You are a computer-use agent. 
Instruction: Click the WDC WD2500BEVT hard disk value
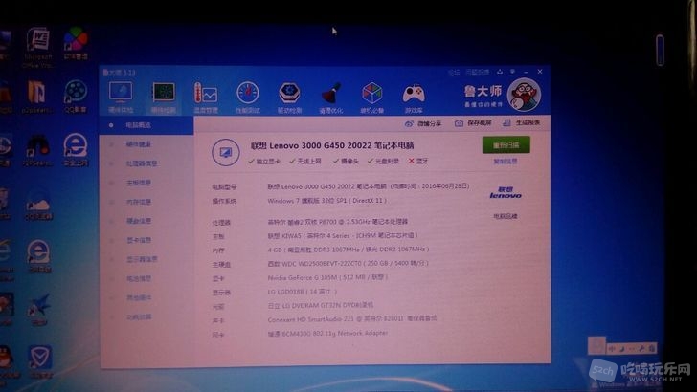click(x=348, y=263)
